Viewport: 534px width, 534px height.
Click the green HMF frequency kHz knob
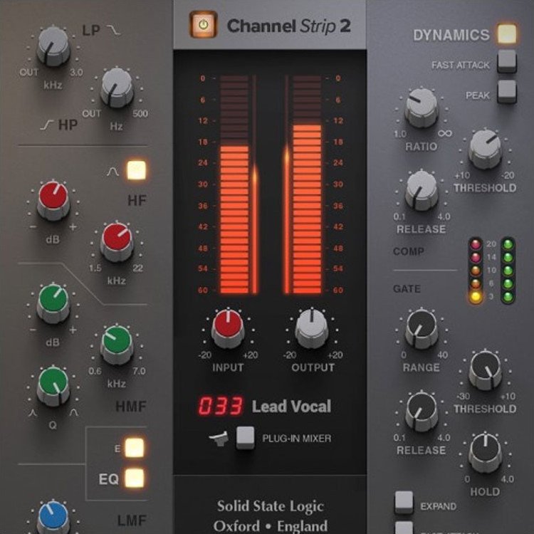pos(117,345)
